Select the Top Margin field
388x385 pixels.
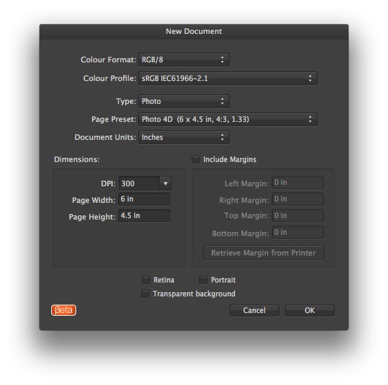coord(297,216)
